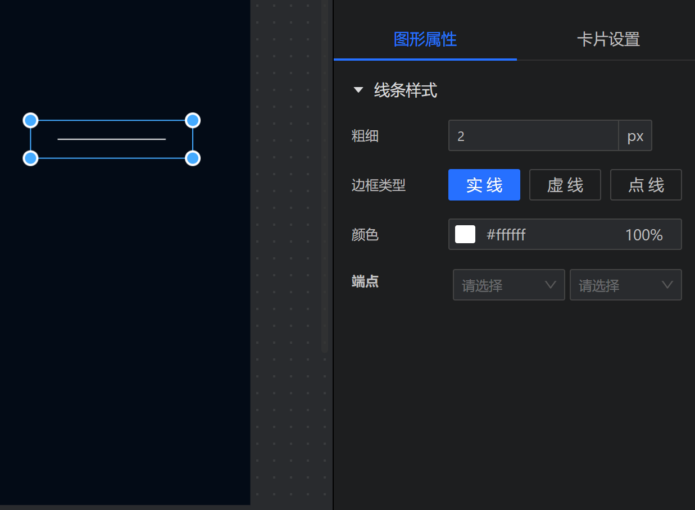This screenshot has width=695, height=510.
Task: Collapse the 线条样式 section triangle
Action: (358, 90)
